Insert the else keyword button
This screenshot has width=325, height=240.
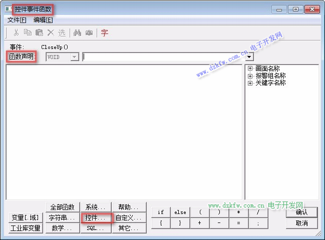tap(180, 212)
